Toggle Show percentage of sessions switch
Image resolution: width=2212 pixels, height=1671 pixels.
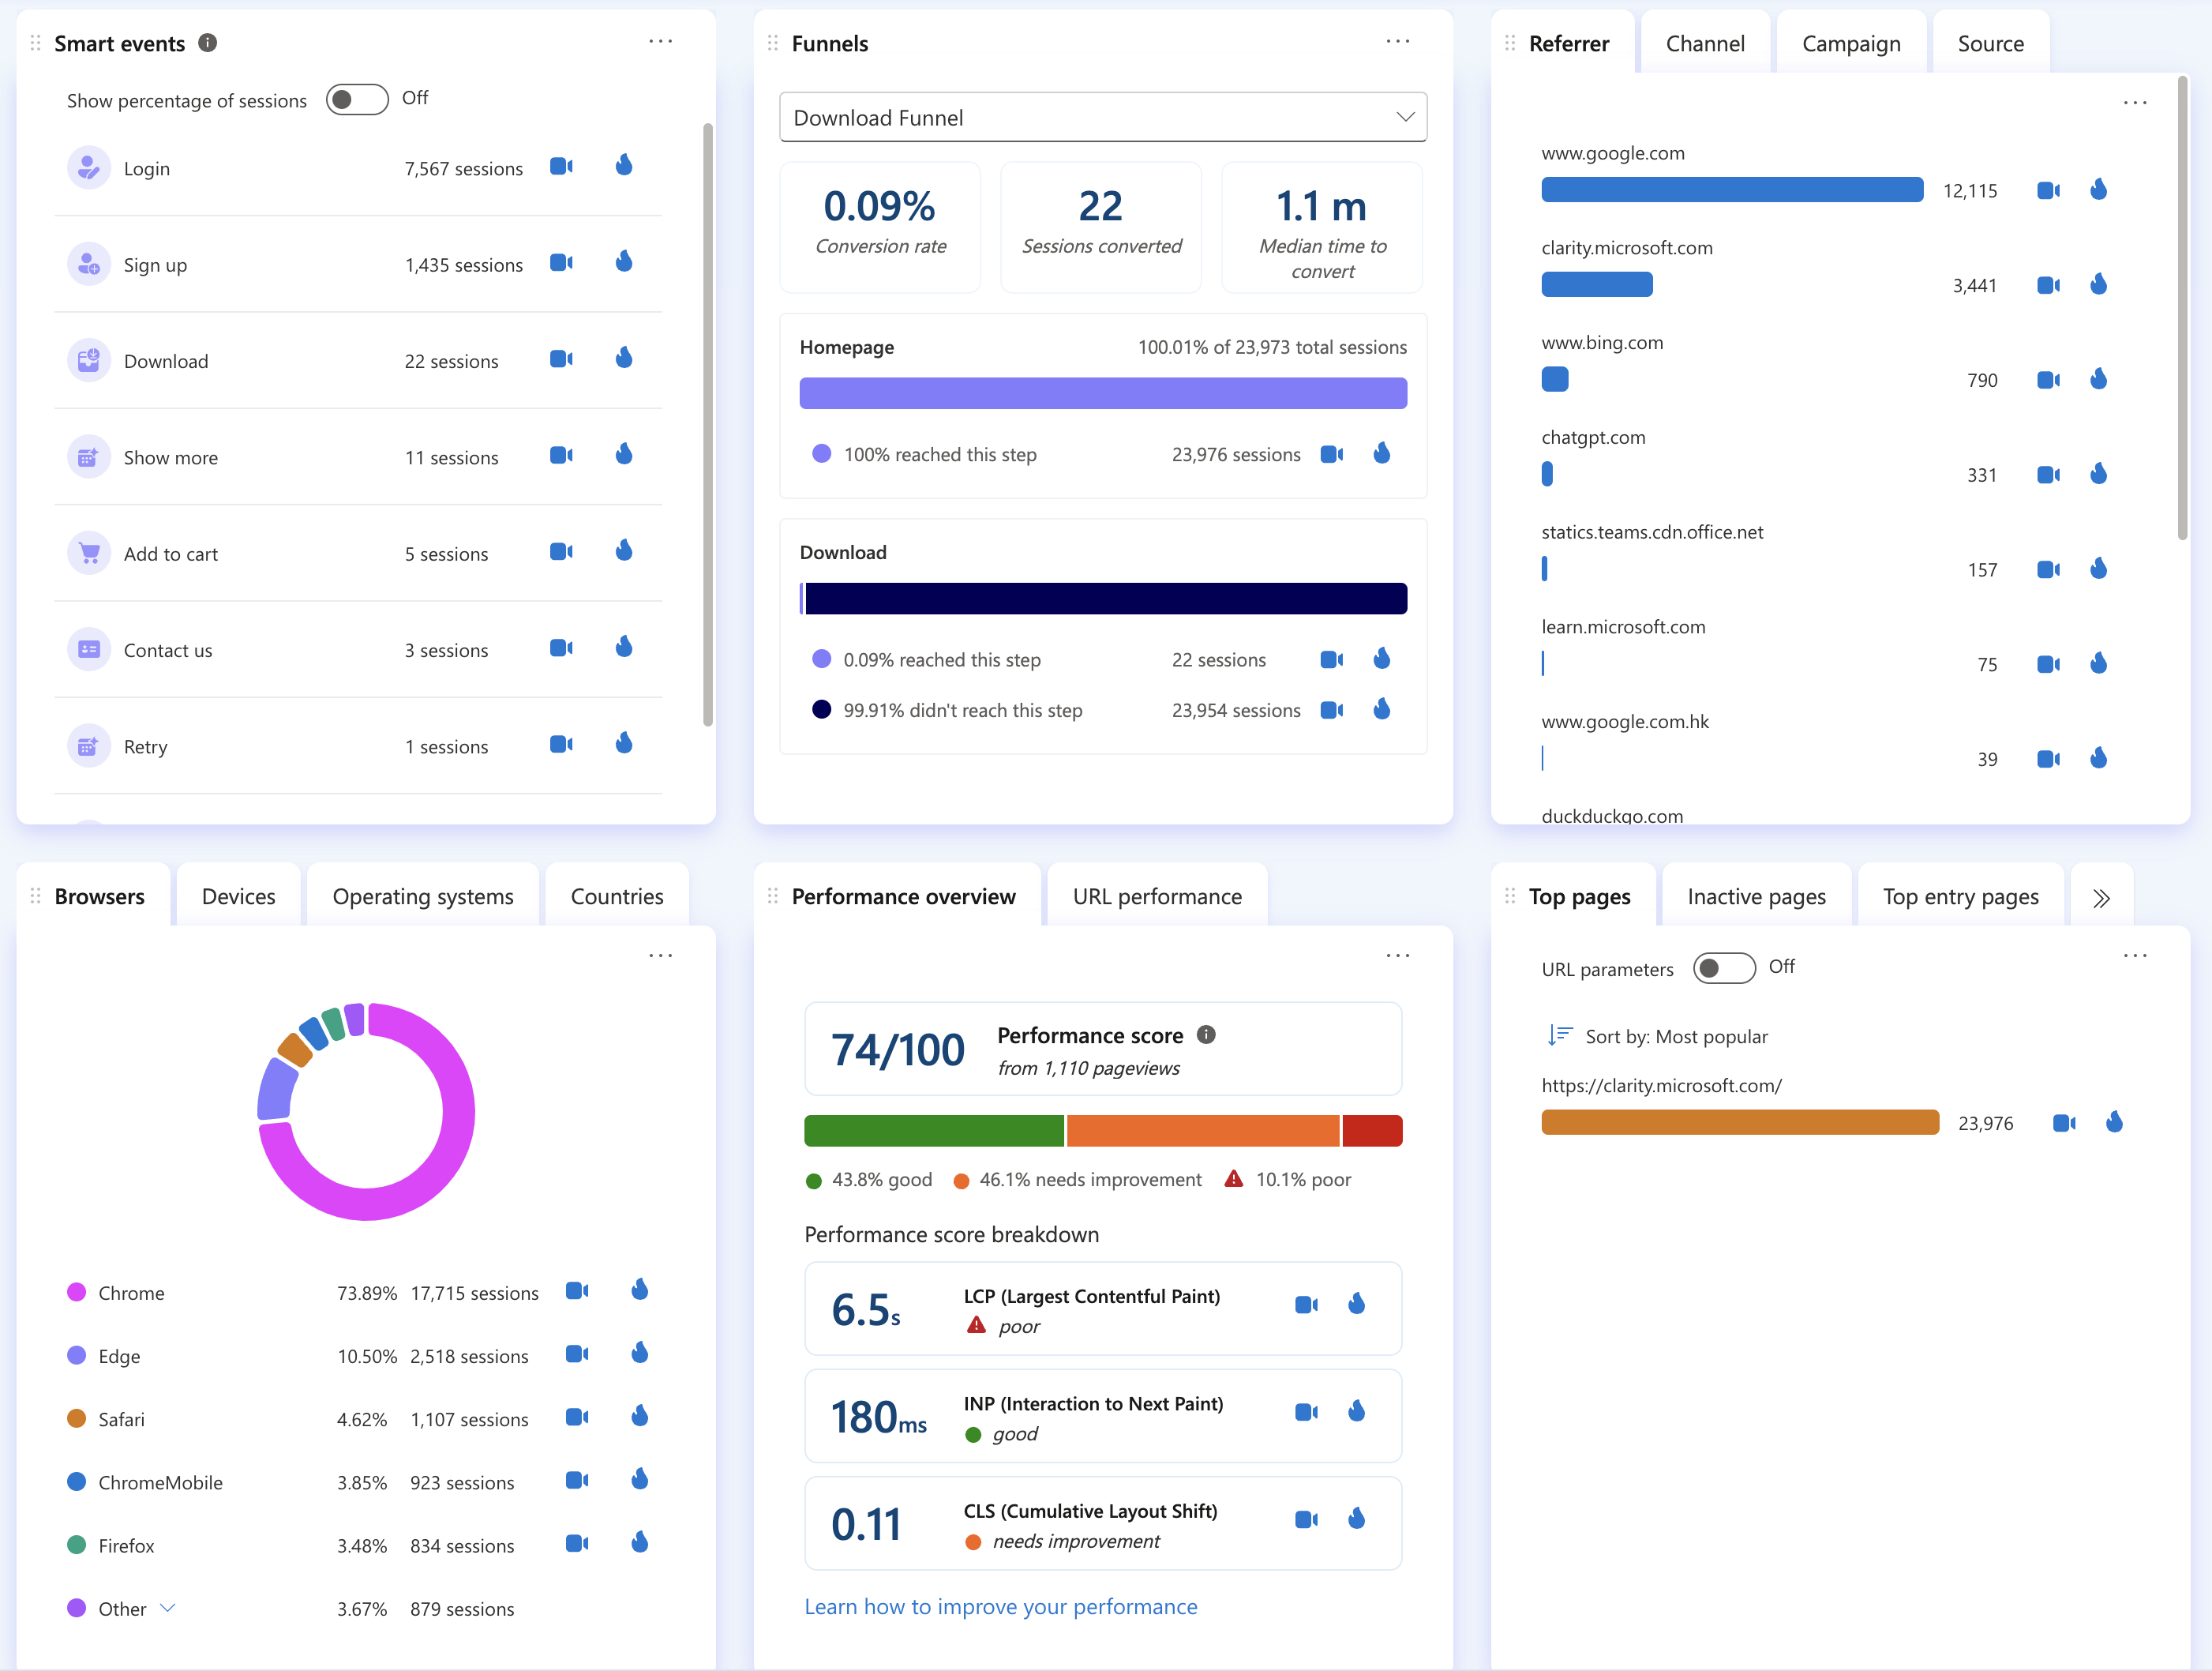pyautogui.click(x=357, y=99)
